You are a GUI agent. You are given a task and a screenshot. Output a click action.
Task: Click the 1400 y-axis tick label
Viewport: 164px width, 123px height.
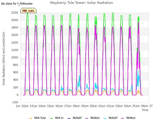(x=15, y=43)
